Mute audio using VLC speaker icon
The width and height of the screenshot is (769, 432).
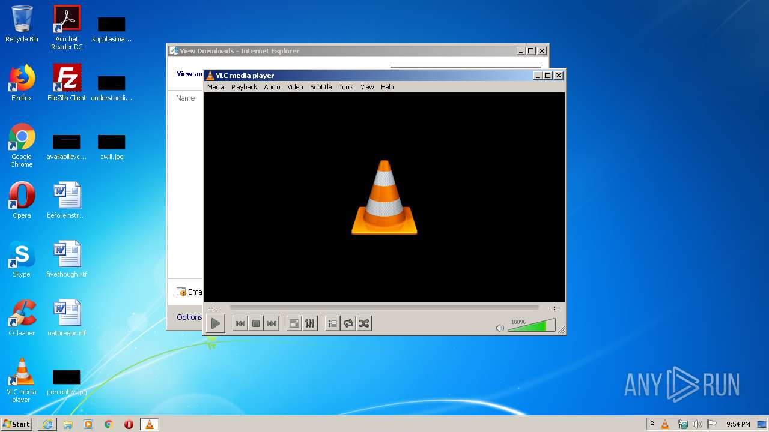(x=500, y=328)
